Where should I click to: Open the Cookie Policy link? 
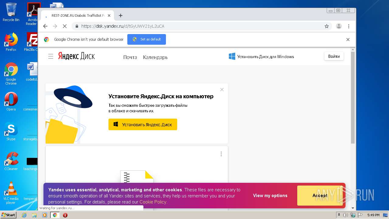[153, 202]
